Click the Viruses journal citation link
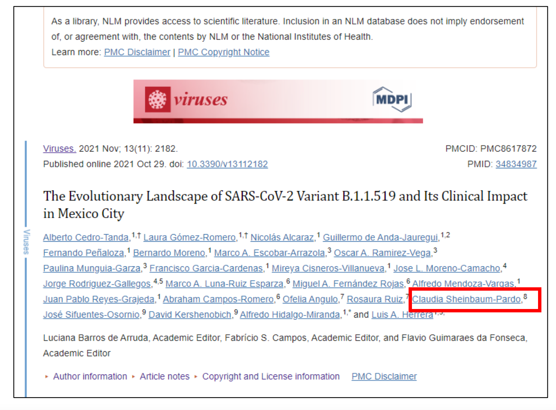 59,149
